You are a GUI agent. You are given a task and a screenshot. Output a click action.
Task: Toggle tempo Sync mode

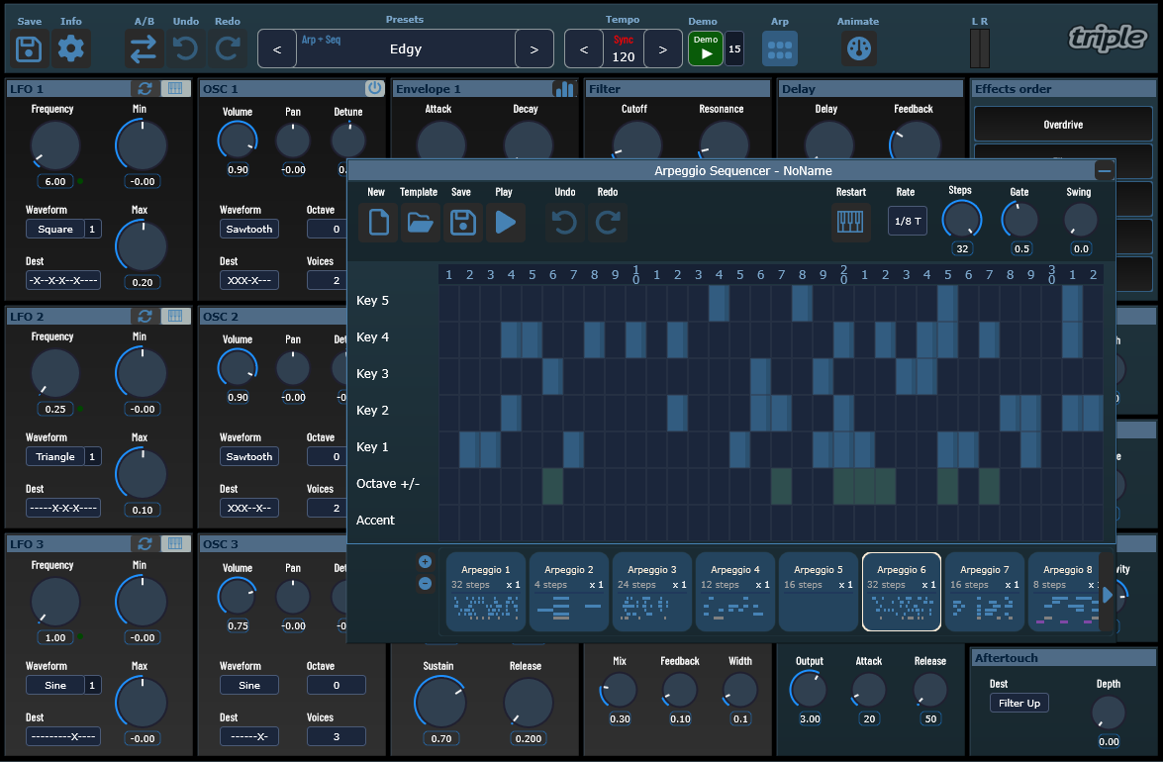click(624, 40)
